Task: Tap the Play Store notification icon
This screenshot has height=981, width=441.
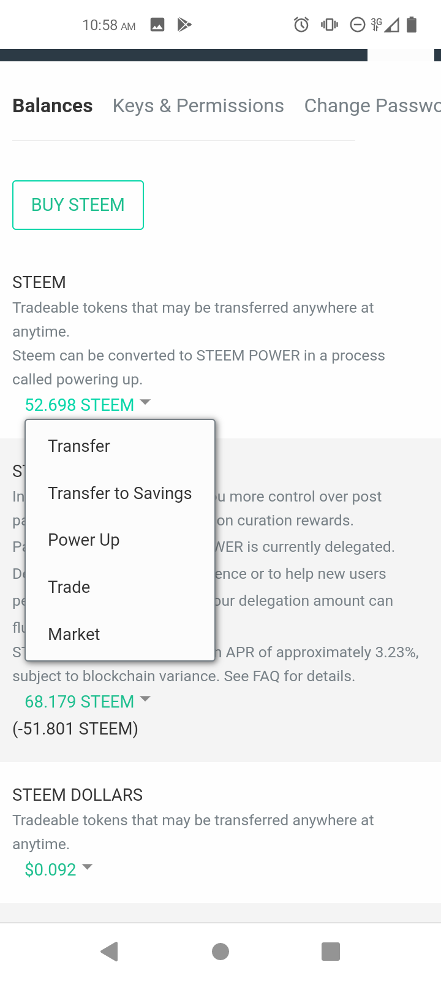Action: (184, 25)
